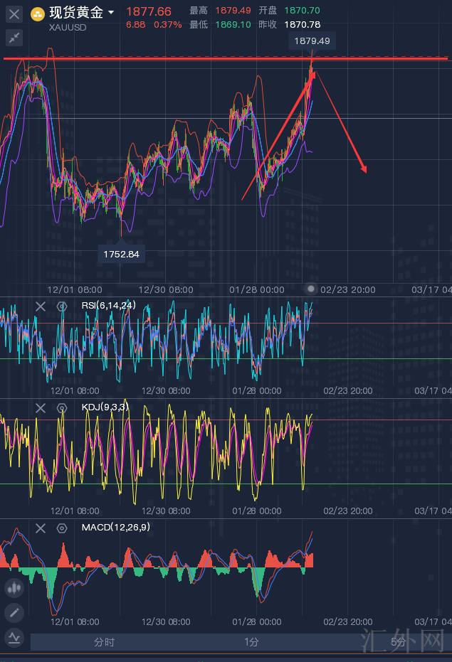The height and width of the screenshot is (662, 452).
Task: Activate the pencil drawing tool
Action: pos(14,612)
